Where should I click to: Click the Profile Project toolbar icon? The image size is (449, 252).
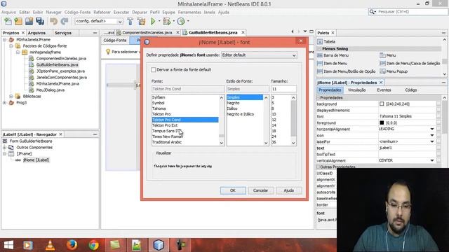point(181,21)
